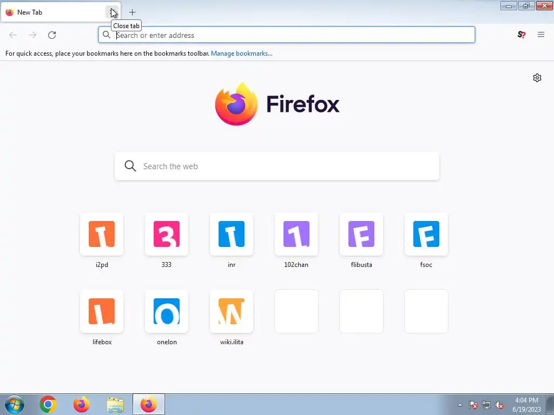Click the muted volume tray icon
Screen dimensions: 554x415
tap(499, 405)
